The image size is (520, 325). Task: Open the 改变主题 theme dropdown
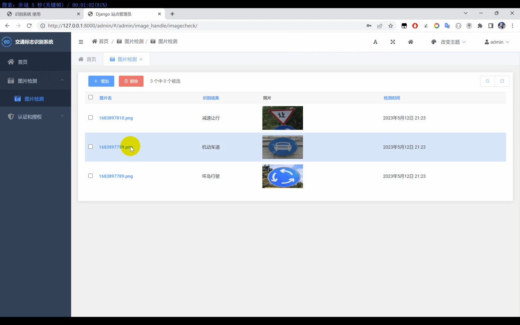pyautogui.click(x=451, y=42)
